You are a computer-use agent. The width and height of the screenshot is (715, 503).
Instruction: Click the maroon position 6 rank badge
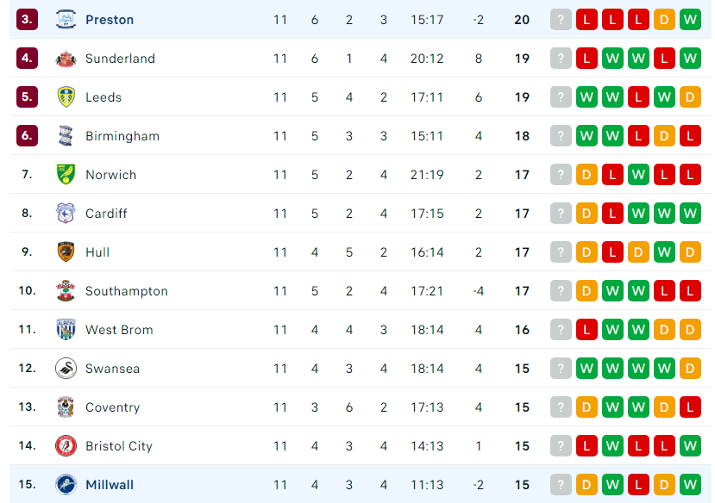pos(27,135)
